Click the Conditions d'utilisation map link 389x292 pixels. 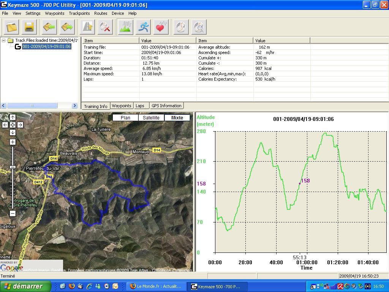(173, 270)
